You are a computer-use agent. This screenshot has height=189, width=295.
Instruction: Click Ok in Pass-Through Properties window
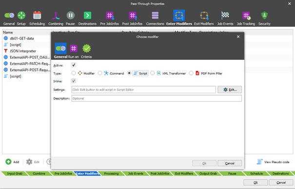coord(256,182)
